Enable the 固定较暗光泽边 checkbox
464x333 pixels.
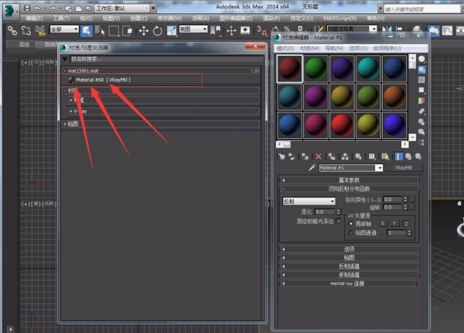pyautogui.click(x=338, y=221)
